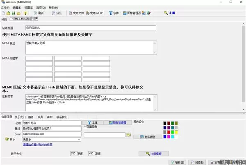Click the save disk toolbar icon
This screenshot has height=165, width=246.
[x=14, y=13]
